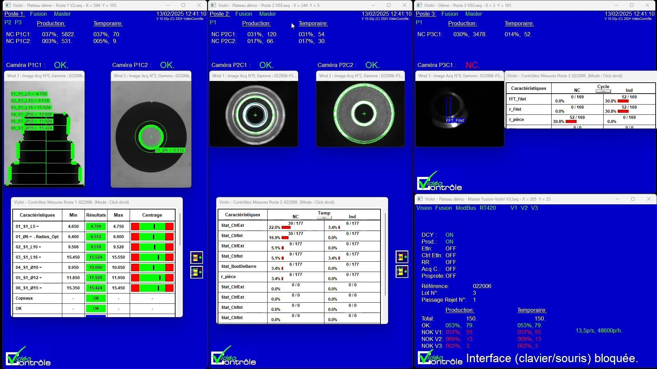
Task: Click the lower dimension icon beside Poste 1 measures
Action: (x=196, y=272)
